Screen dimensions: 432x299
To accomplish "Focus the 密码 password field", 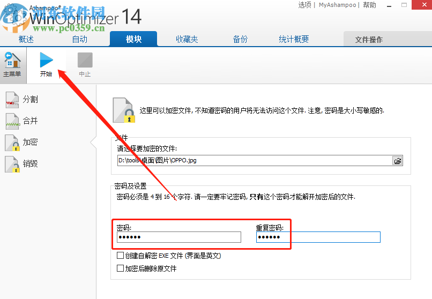I will click(x=179, y=237).
